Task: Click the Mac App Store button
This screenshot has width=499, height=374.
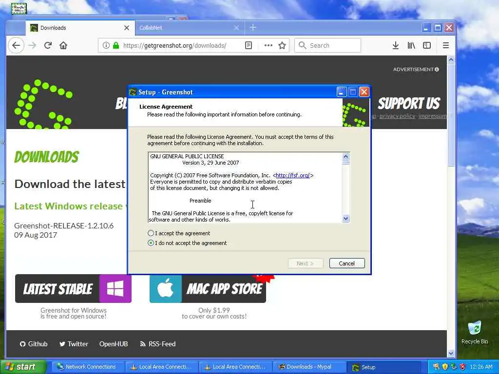Action: [x=208, y=288]
